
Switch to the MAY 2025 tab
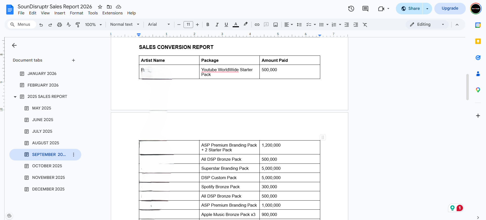coord(42,108)
